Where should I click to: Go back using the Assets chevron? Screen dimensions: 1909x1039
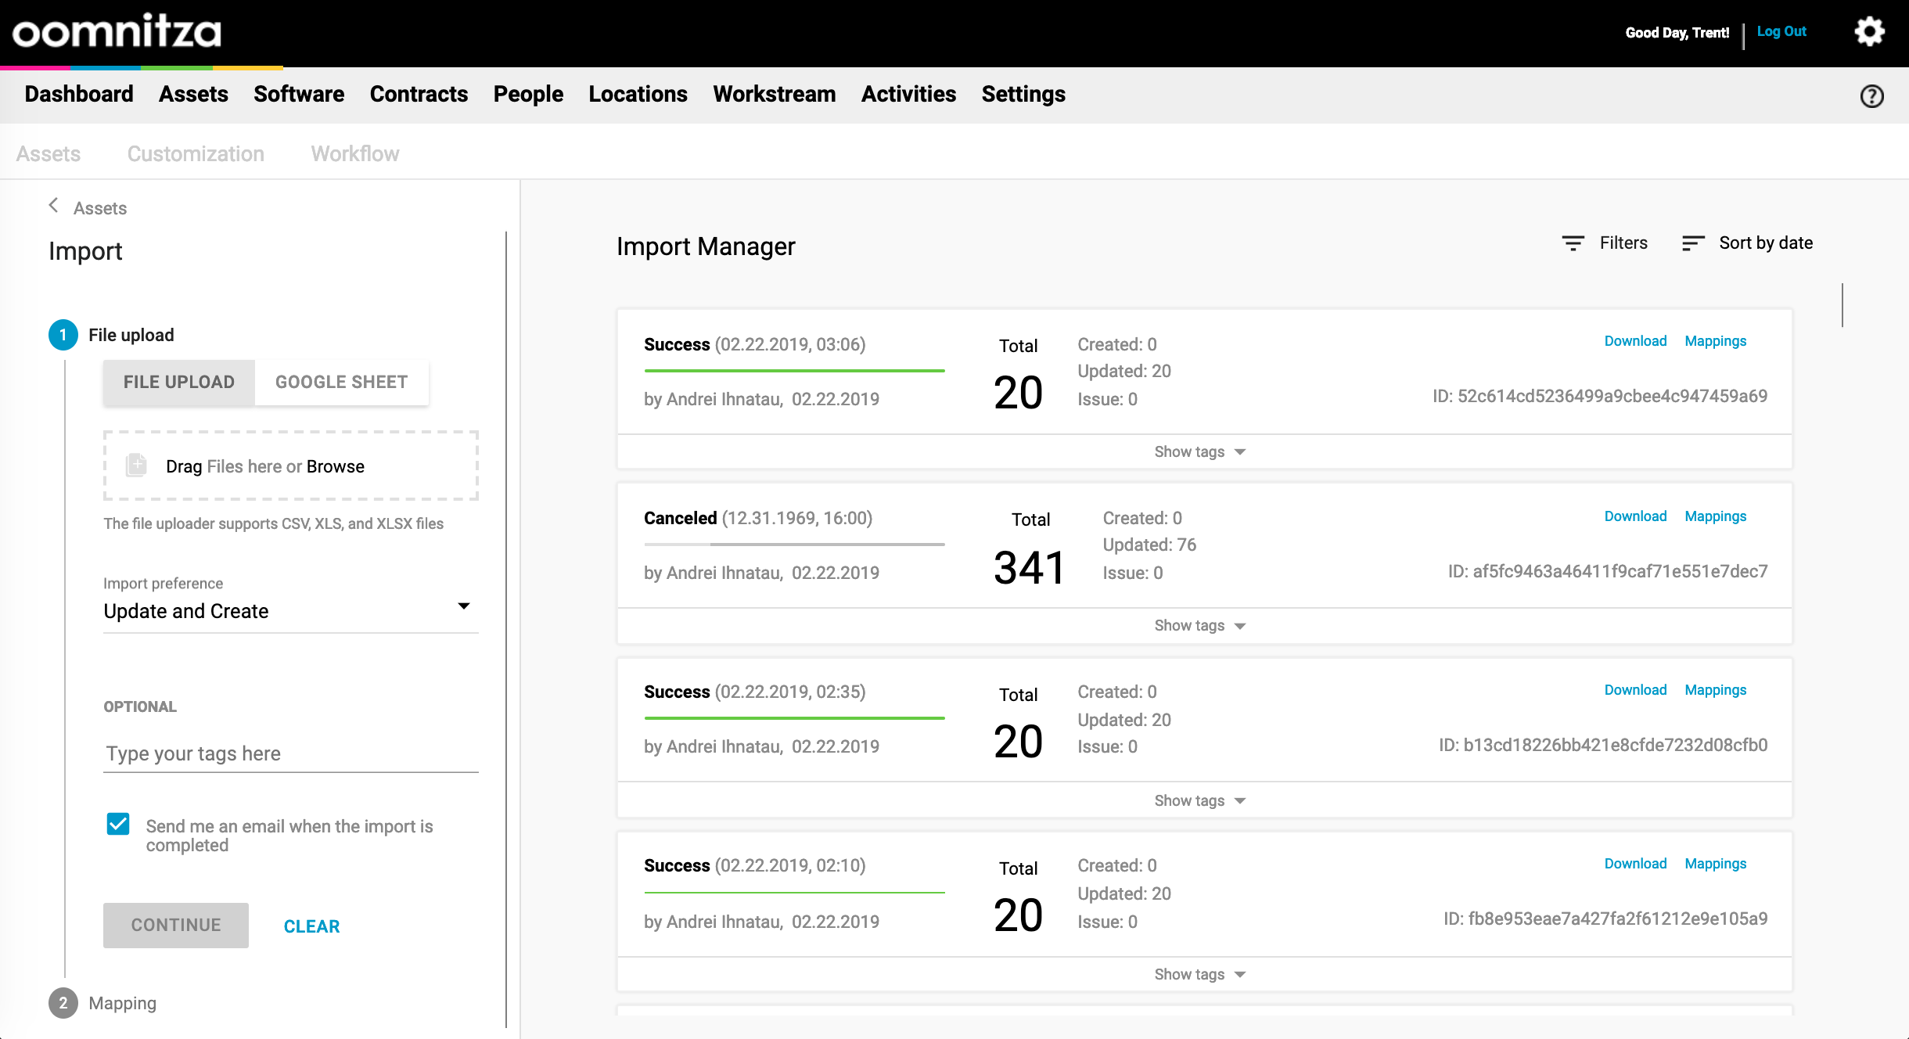coord(53,206)
